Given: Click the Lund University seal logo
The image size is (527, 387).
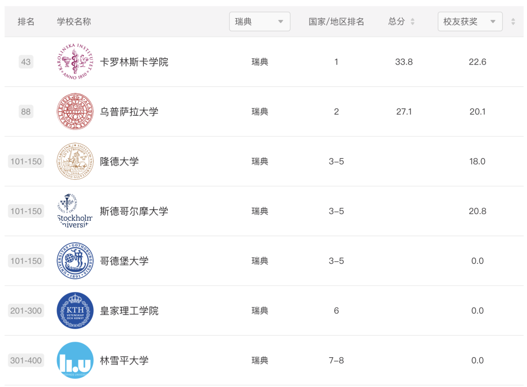Looking at the screenshot, I should (x=75, y=161).
